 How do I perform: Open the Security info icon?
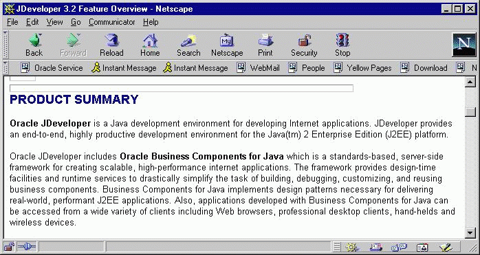coord(304,45)
